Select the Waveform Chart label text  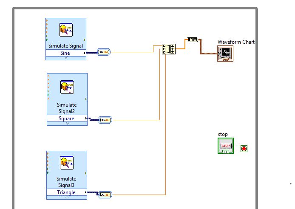[x=236, y=42]
